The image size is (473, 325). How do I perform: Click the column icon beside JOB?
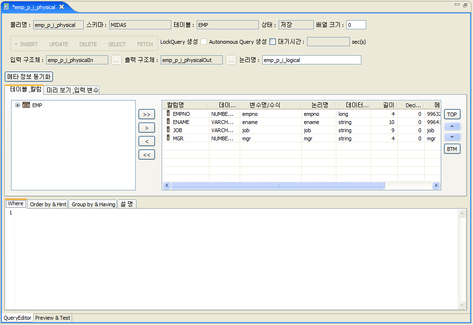[167, 130]
